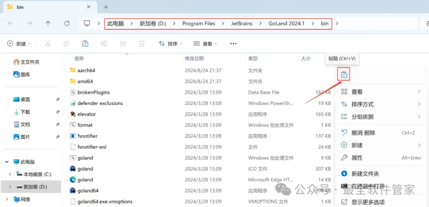This screenshot has height=207, width=429.
Task: Click 此电脑 in the address path
Action: (x=116, y=23)
